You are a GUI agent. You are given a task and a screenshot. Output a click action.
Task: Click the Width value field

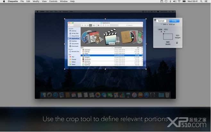[168, 42]
